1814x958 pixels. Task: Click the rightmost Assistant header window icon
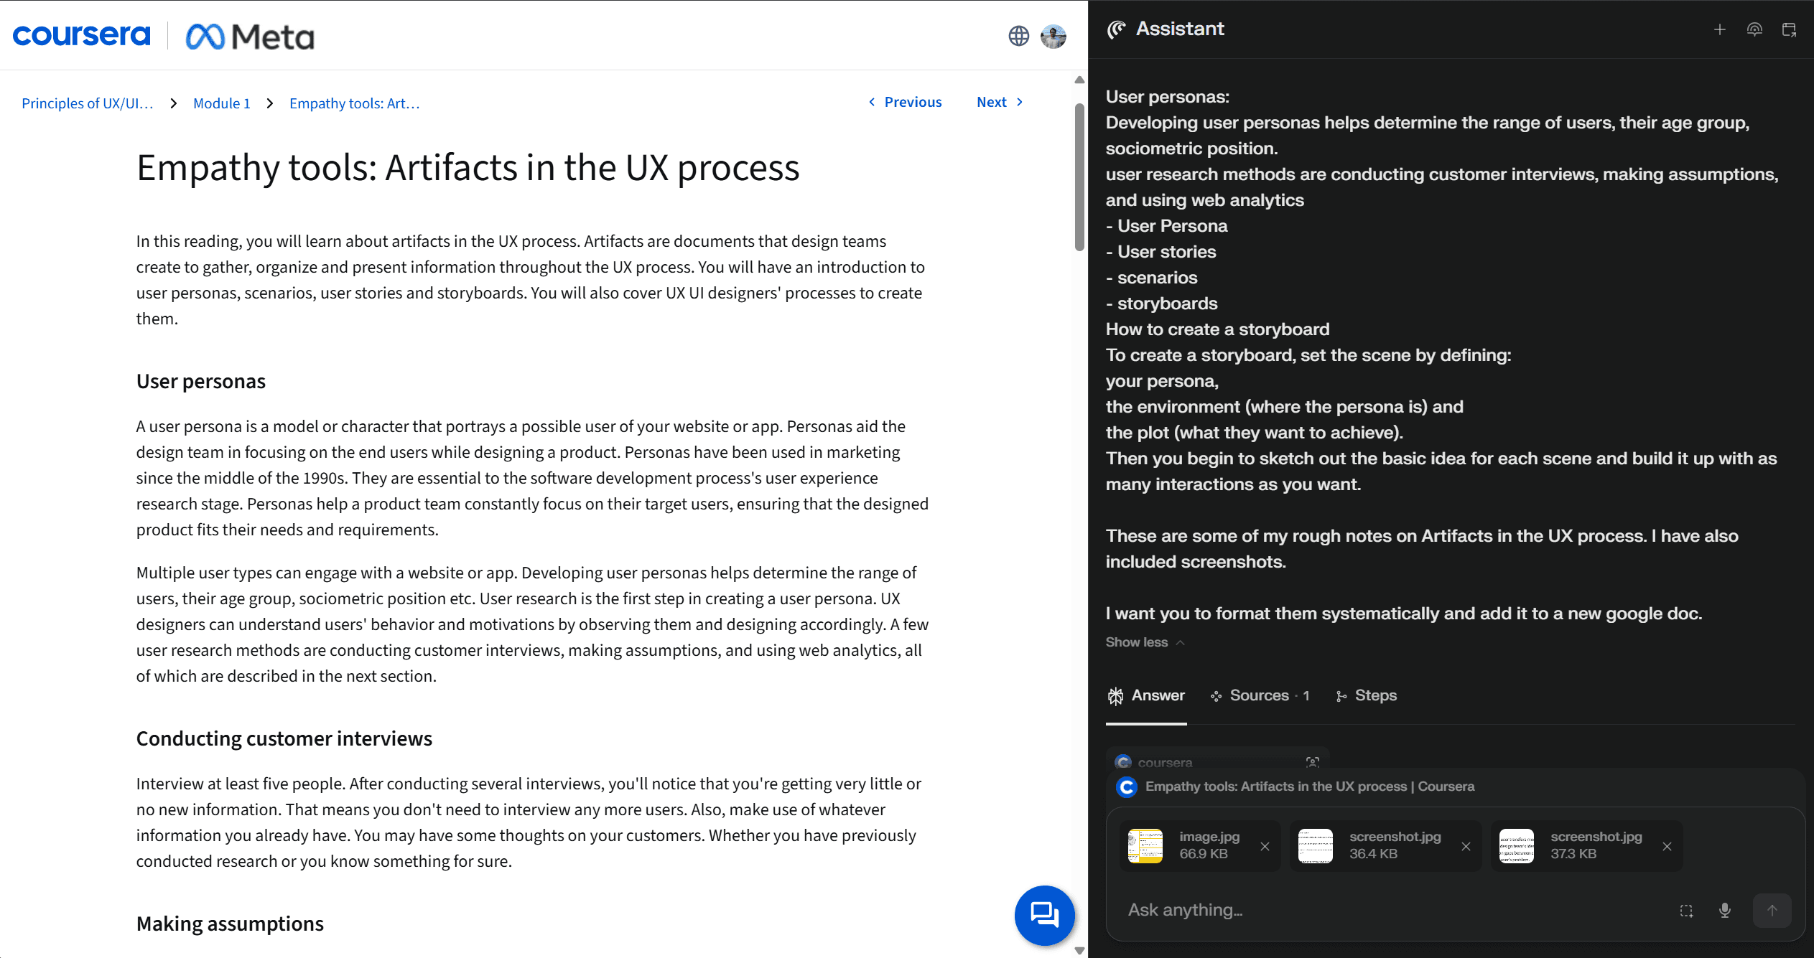coord(1789,29)
